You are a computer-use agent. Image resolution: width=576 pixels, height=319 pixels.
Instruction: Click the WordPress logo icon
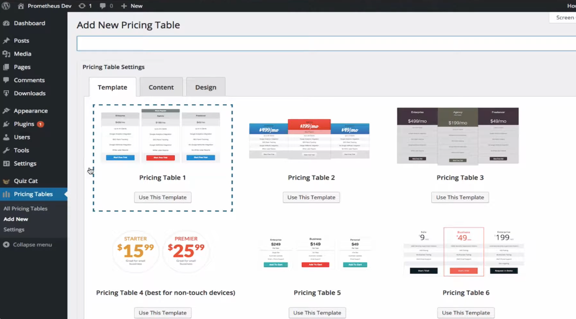[6, 6]
